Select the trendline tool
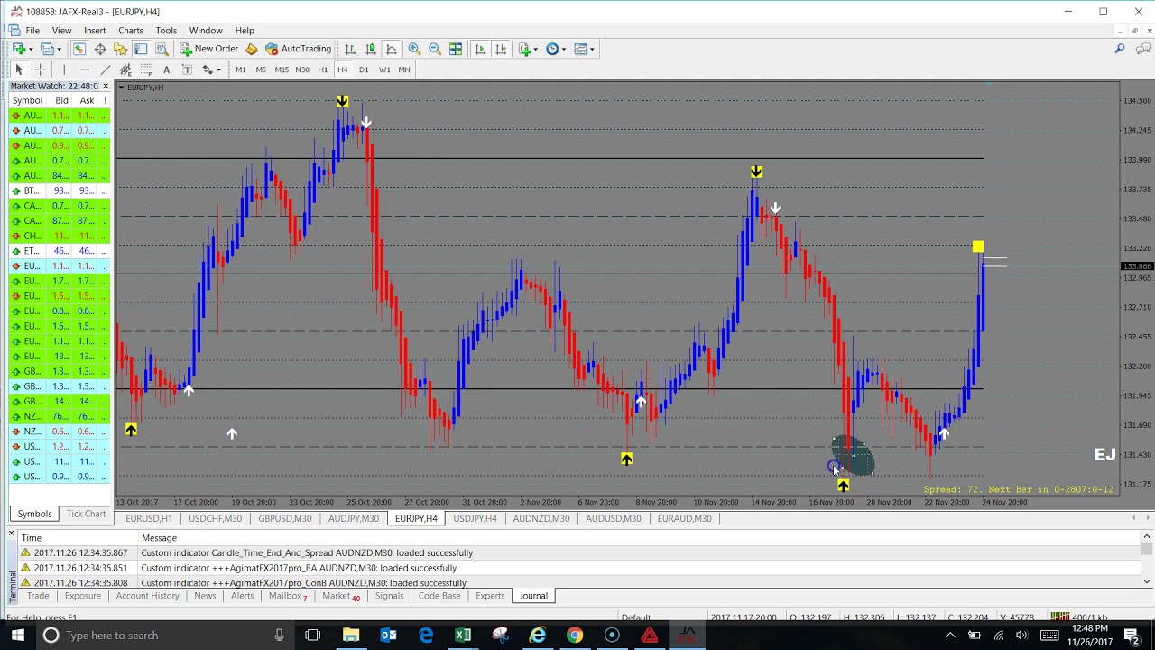The width and height of the screenshot is (1155, 650). (x=106, y=70)
